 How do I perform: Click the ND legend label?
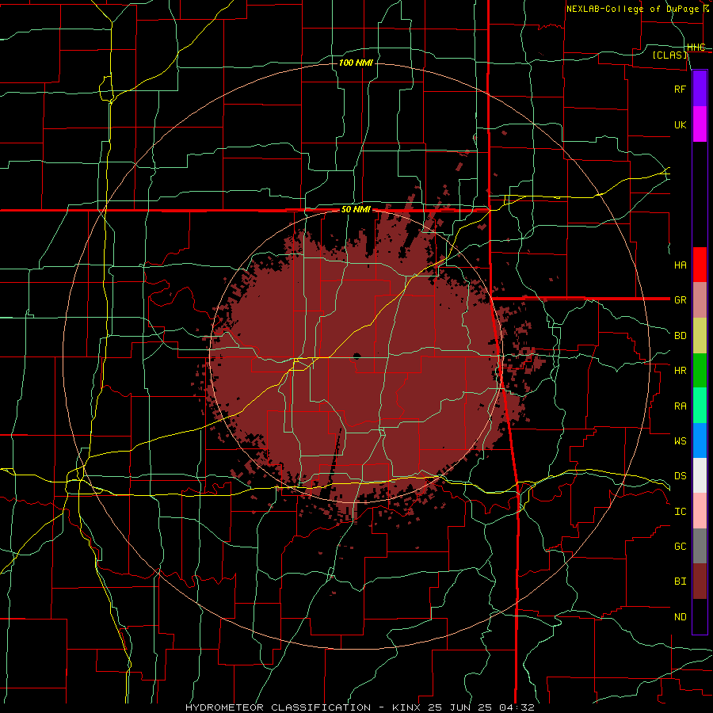click(680, 617)
